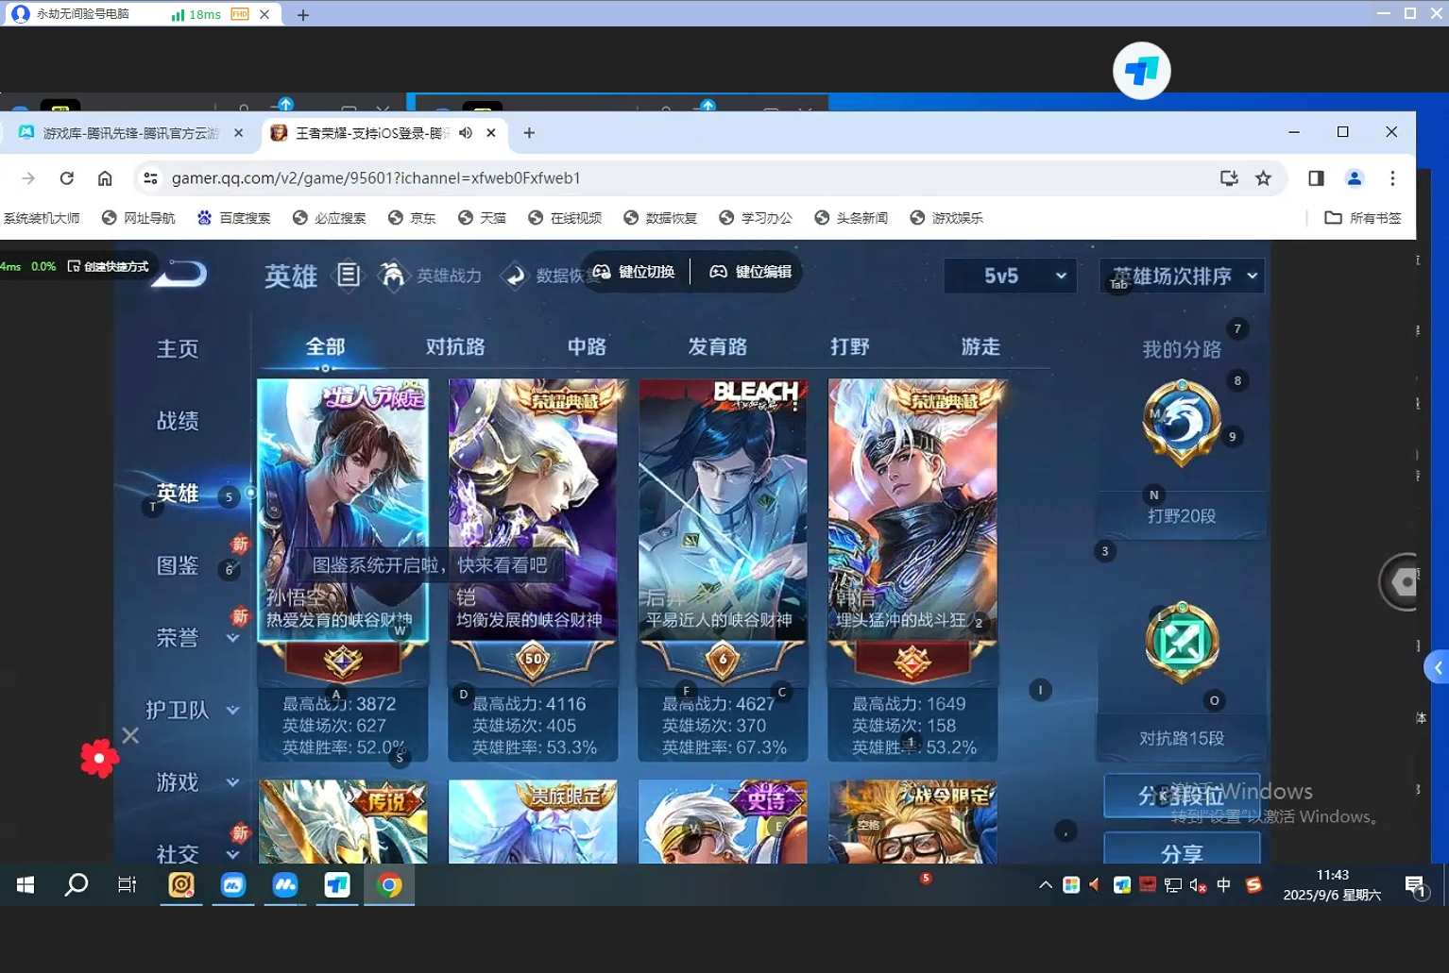Screen dimensions: 1449x973
Task: Open the 所有书签 folder
Action: click(1362, 218)
